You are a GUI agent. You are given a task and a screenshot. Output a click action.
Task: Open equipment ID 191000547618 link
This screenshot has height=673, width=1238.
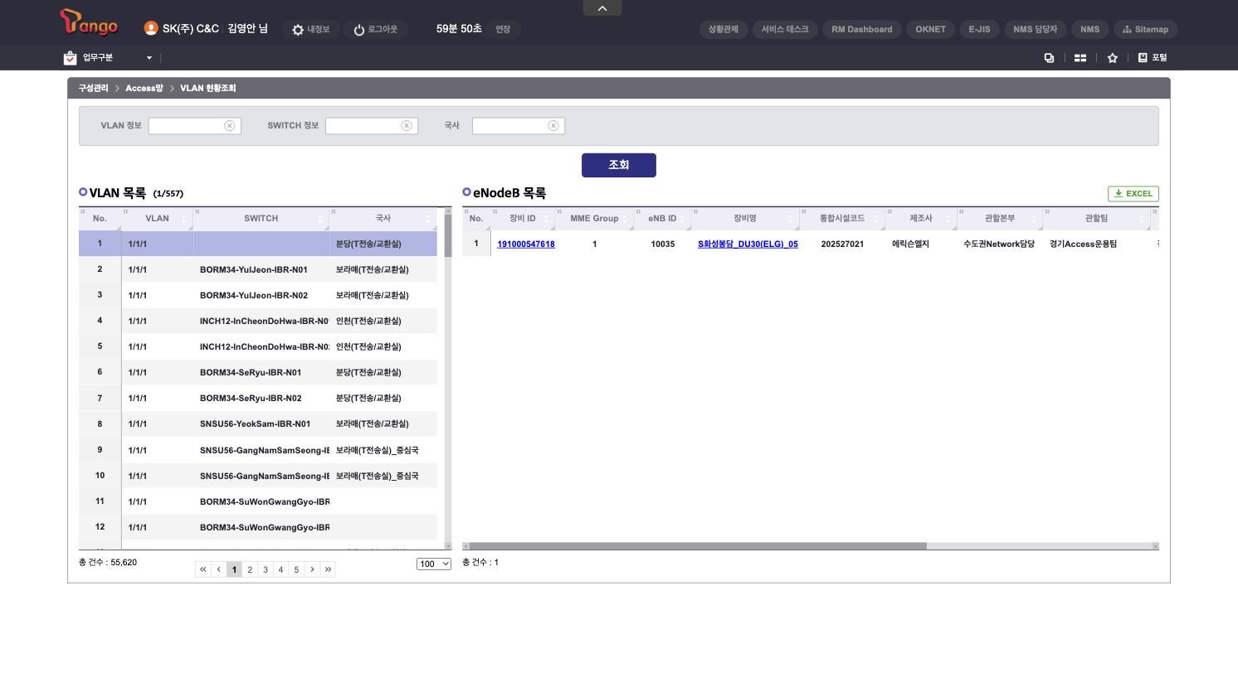coord(526,245)
